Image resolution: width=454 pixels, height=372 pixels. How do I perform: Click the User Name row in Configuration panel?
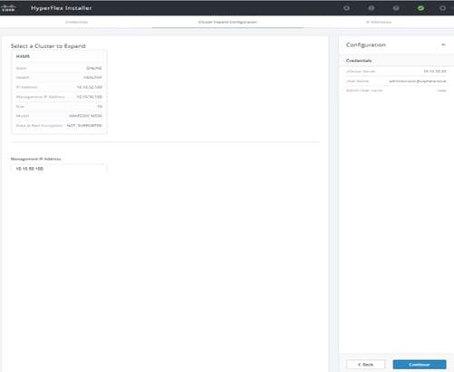coord(396,81)
